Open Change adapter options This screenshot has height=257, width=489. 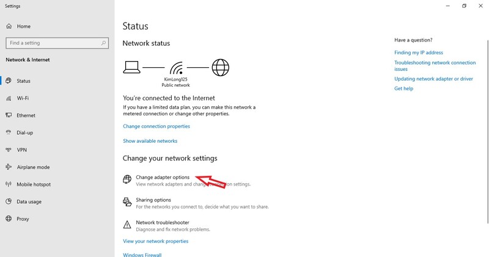click(163, 177)
